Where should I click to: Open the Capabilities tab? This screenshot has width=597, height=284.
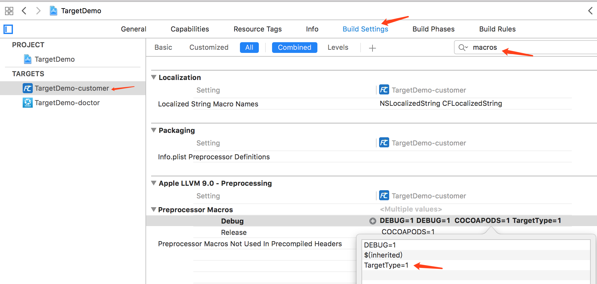tap(190, 29)
